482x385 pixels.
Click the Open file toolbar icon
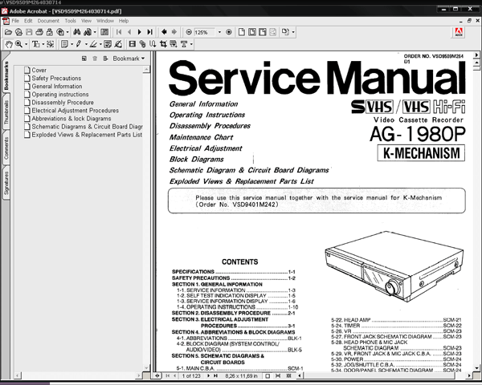tap(8, 32)
